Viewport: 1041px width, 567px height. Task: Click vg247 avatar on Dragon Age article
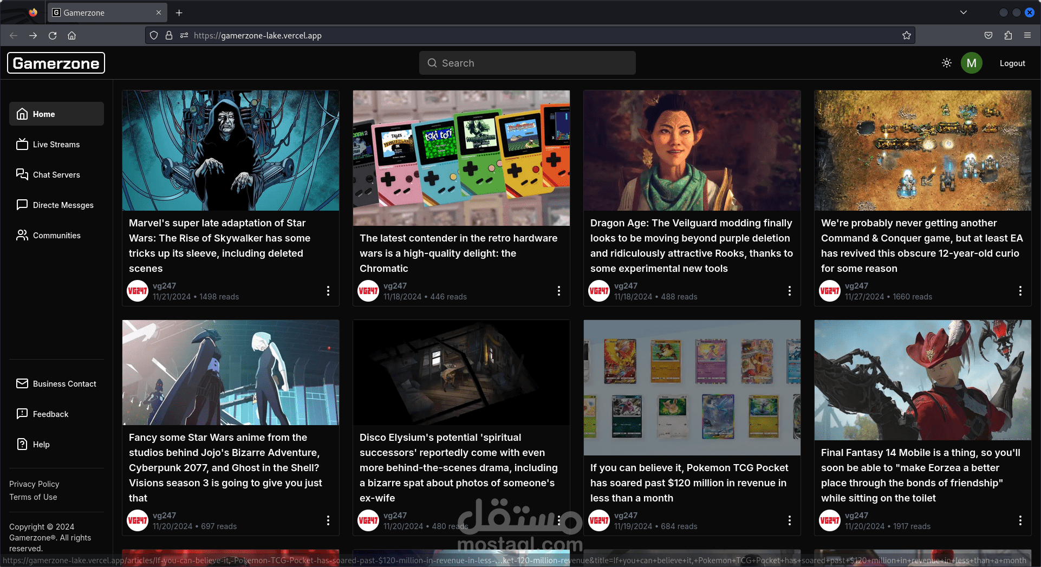[599, 291]
